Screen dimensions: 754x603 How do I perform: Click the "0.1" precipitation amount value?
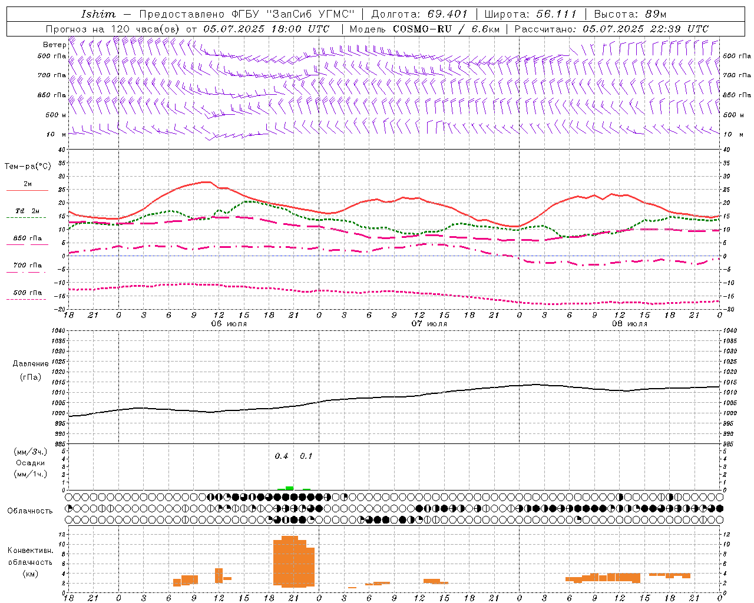click(306, 456)
